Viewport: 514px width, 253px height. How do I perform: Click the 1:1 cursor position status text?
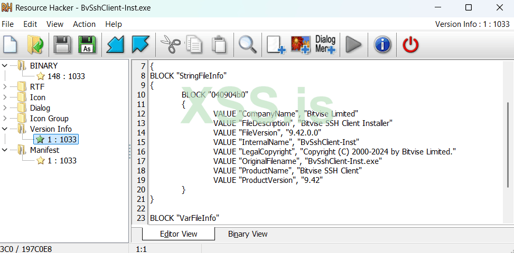141,249
